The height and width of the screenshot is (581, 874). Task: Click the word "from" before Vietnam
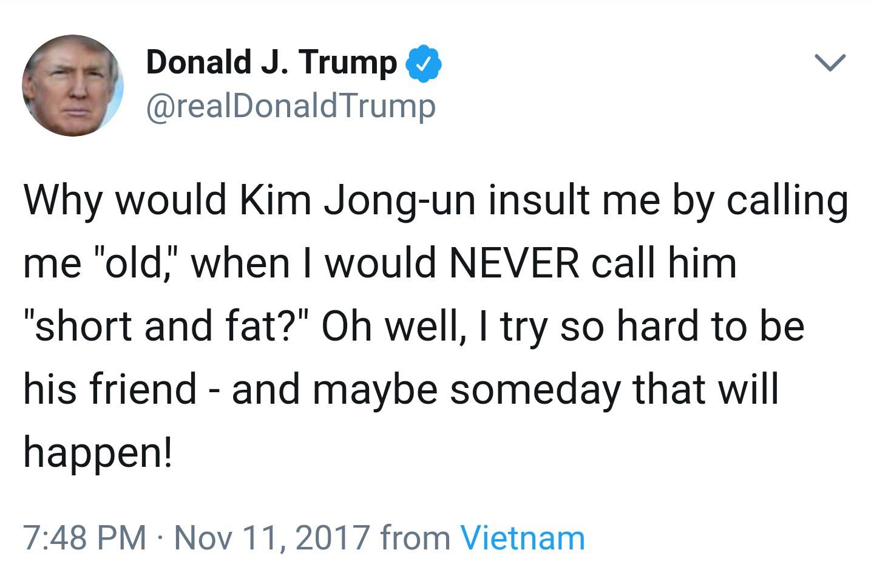pyautogui.click(x=415, y=537)
